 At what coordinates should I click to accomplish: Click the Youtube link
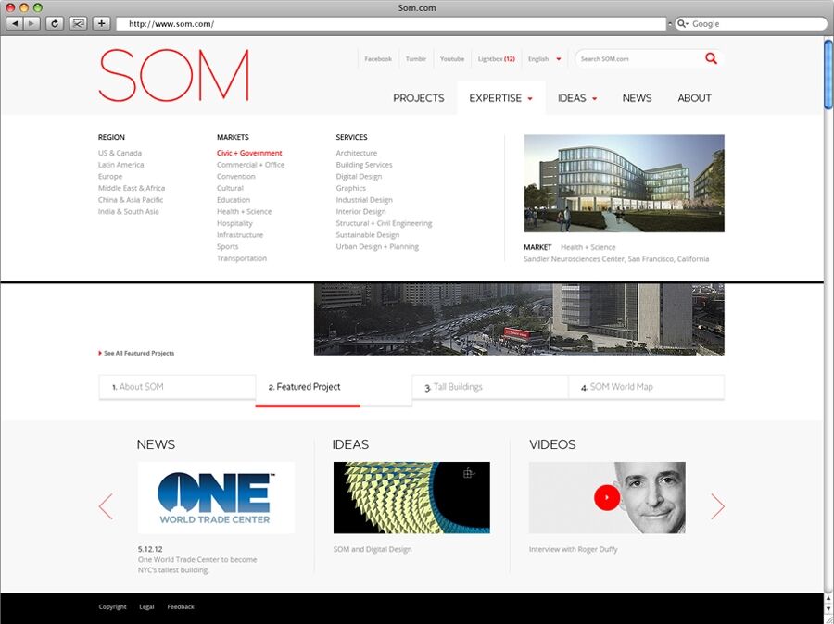coord(452,59)
